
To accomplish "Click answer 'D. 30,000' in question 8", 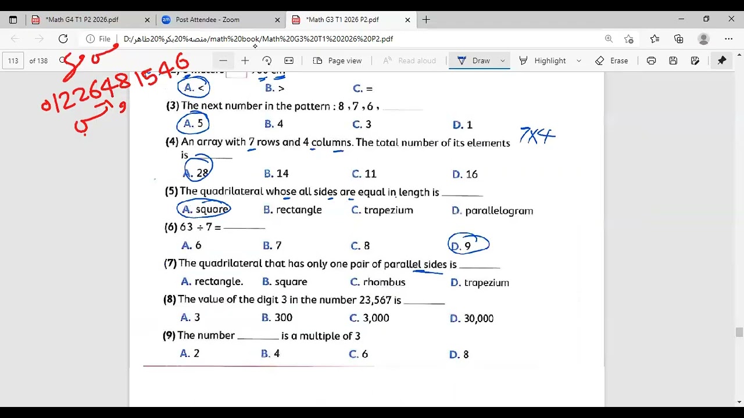I will coord(471,319).
